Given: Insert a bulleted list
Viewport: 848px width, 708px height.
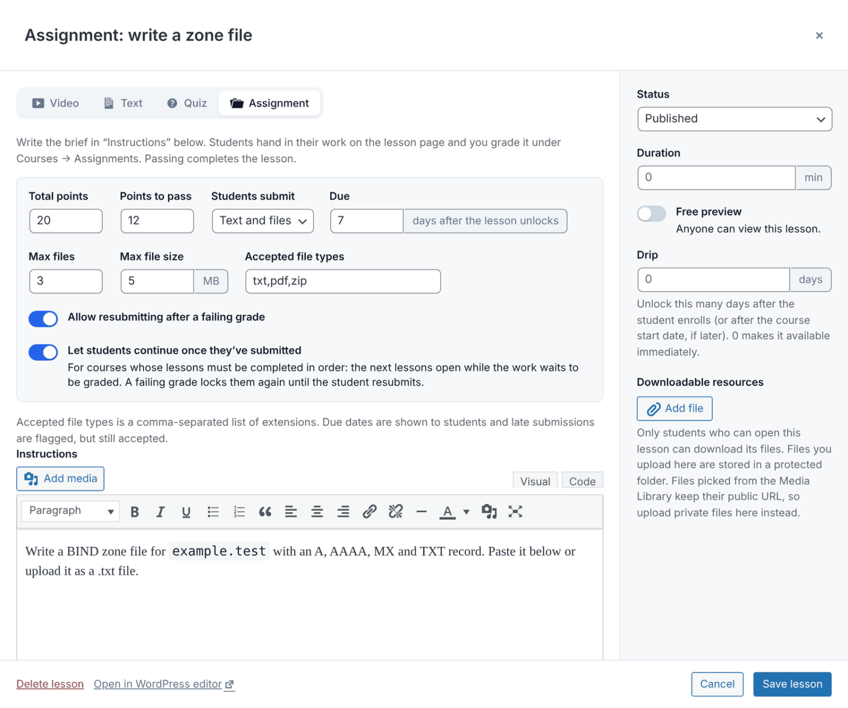Looking at the screenshot, I should [213, 512].
